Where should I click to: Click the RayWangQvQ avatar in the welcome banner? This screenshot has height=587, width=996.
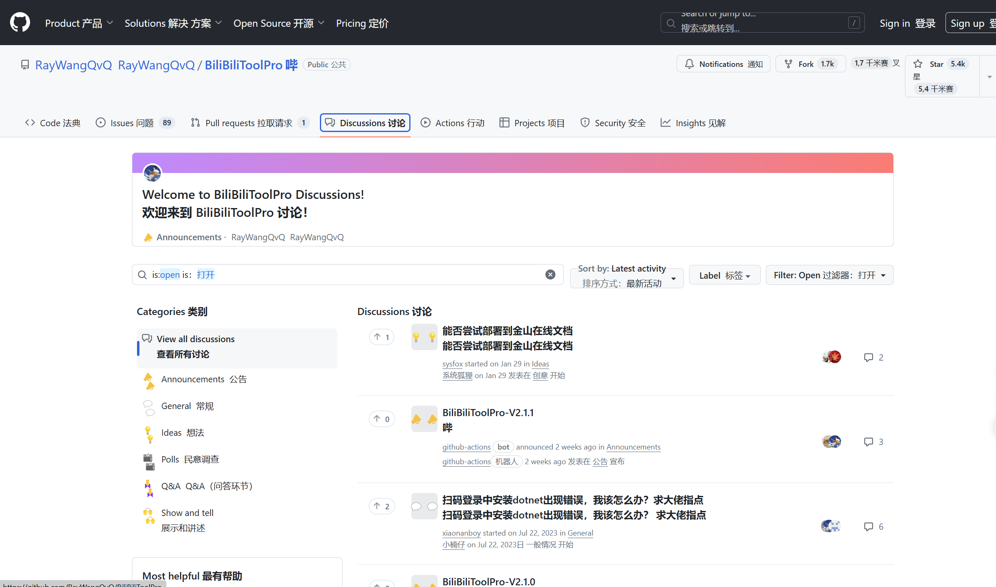(152, 173)
